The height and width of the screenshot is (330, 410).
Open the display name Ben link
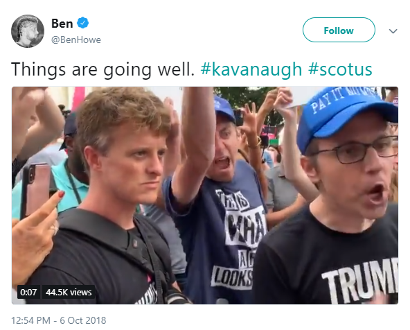[62, 24]
